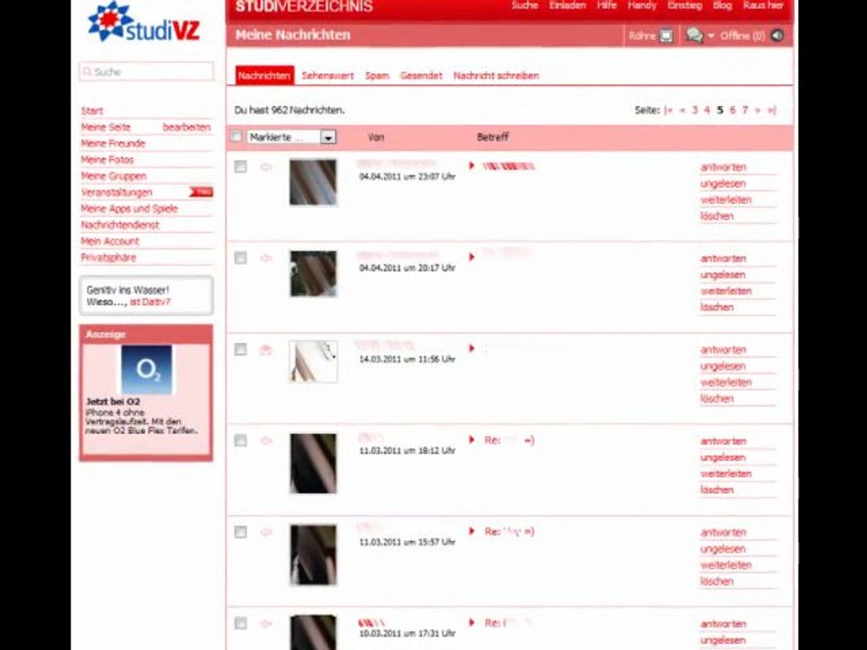Click the O2 ad logo
Screen dimensions: 867x650
(x=146, y=370)
